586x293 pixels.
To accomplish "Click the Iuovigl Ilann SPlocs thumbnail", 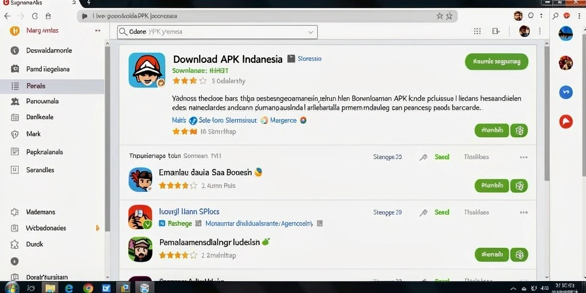I will click(140, 217).
